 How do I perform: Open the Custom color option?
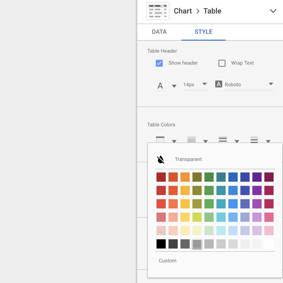(167, 261)
